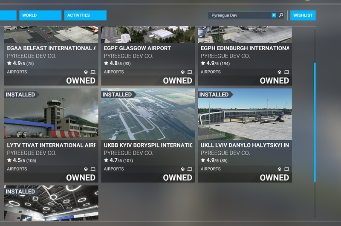Screen dimensions: 341x226
Task: Click OWNED label on UKBB Kyiv card
Action: (x=177, y=178)
